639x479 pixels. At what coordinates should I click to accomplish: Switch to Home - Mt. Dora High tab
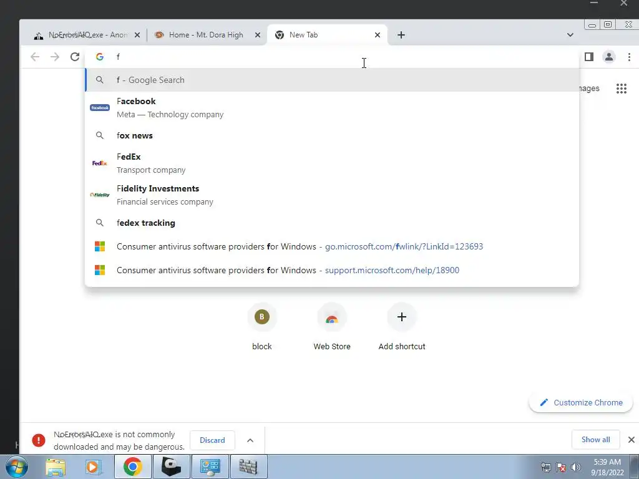tap(204, 35)
